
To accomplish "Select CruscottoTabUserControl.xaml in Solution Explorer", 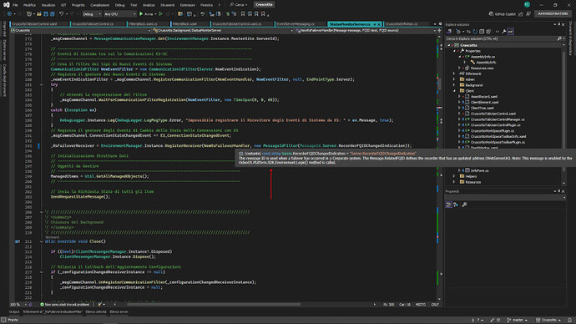I will click(493, 114).
